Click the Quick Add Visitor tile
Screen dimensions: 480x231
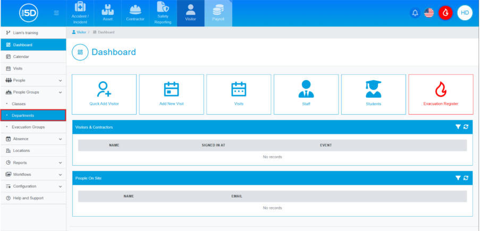click(104, 94)
